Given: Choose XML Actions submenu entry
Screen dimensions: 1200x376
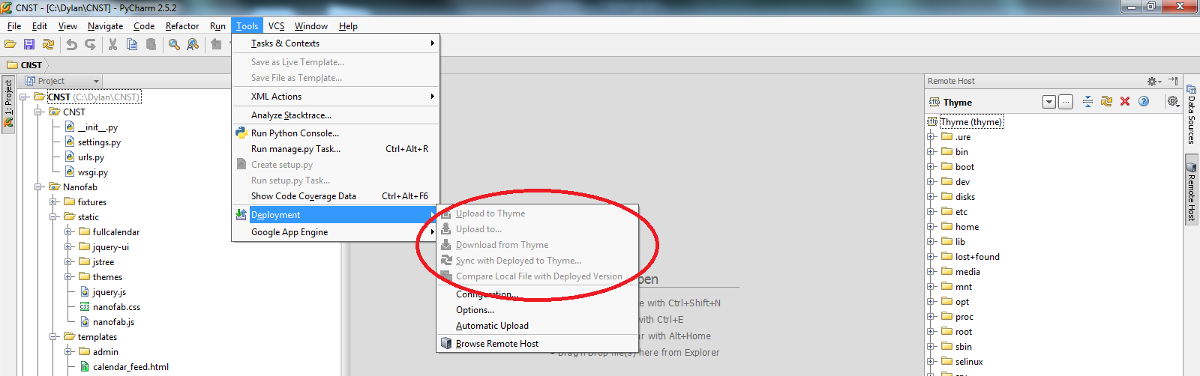Looking at the screenshot, I should click(x=335, y=97).
